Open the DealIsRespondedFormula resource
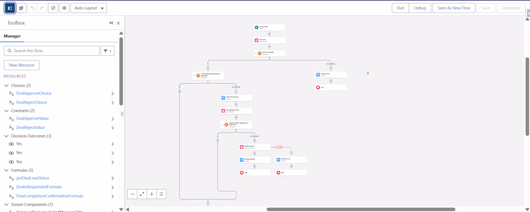Viewport: 530px width, 212px height. [x=39, y=186]
